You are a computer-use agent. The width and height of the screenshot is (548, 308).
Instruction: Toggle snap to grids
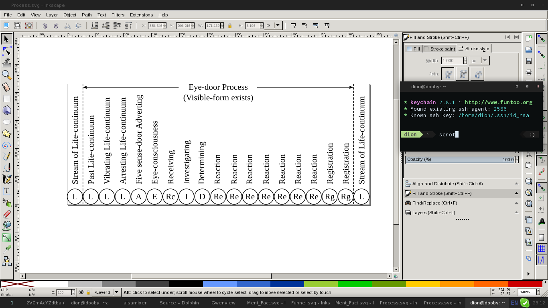coord(541,249)
